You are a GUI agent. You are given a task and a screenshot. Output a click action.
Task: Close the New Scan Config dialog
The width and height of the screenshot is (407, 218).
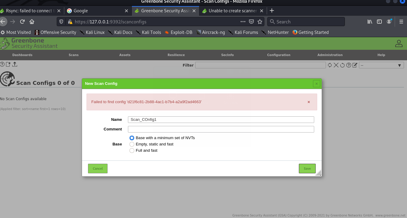pyautogui.click(x=316, y=84)
